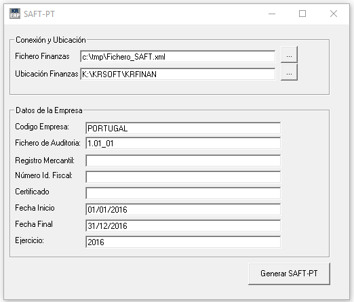
Task: Click the Datos de la Empresa group label
Action: 49,110
